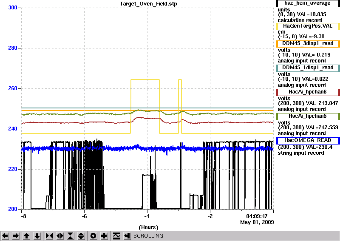Click the circle auto-scale icon
340x241 pixels.
(x=93, y=236)
